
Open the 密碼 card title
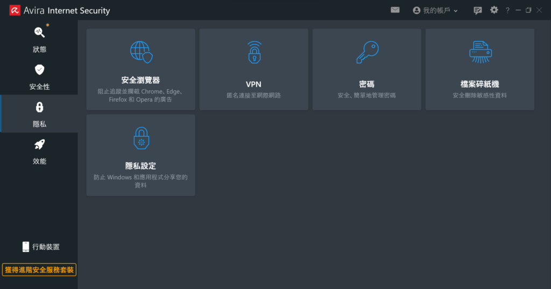366,84
